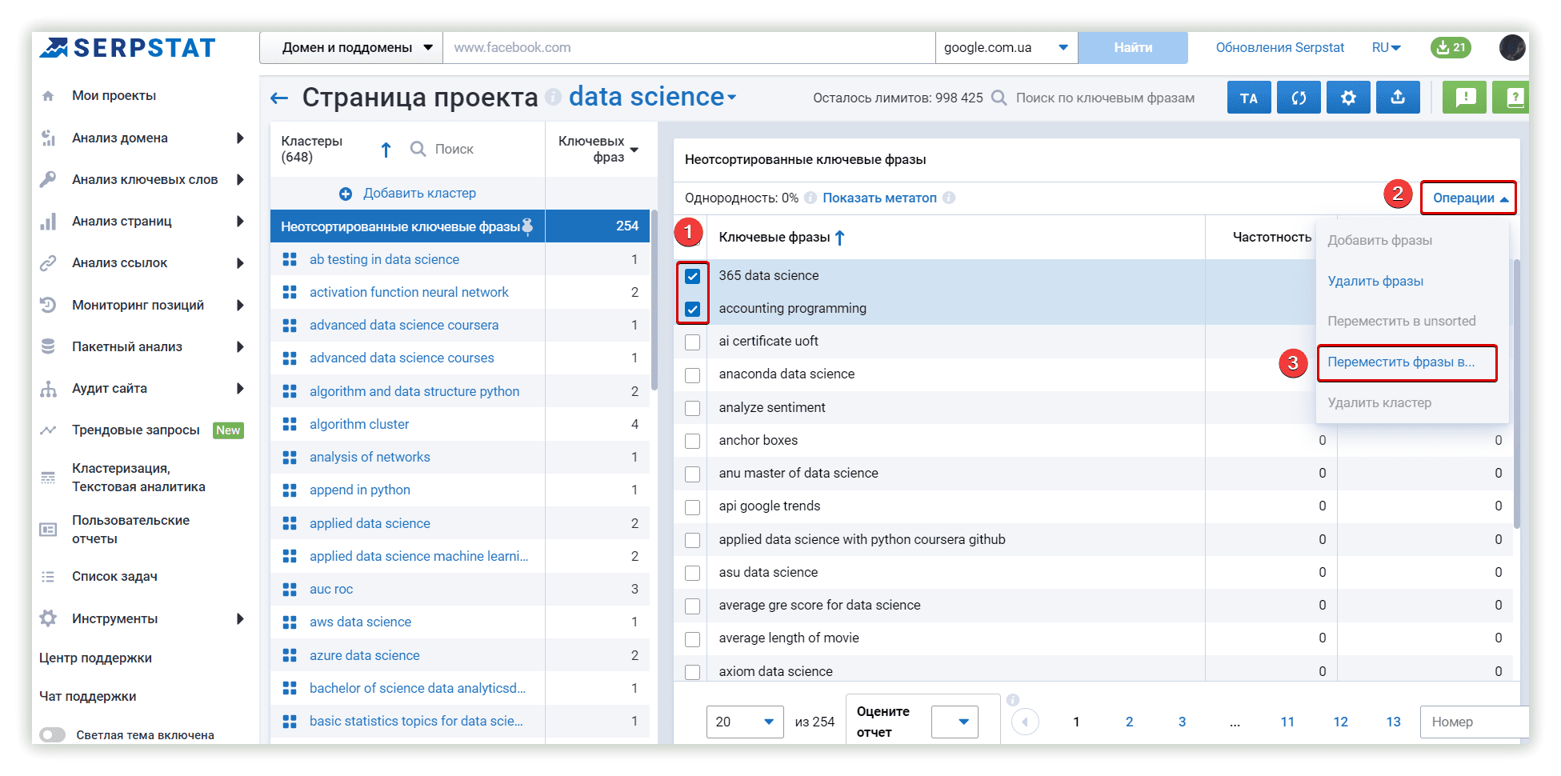Open the rows per page dropdown showing 20
The height and width of the screenshot is (776, 1561).
pos(744,722)
